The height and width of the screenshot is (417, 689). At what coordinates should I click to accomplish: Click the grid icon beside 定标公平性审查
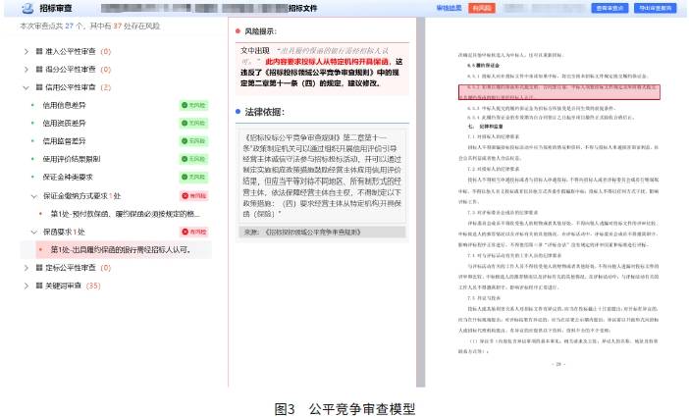(x=39, y=268)
